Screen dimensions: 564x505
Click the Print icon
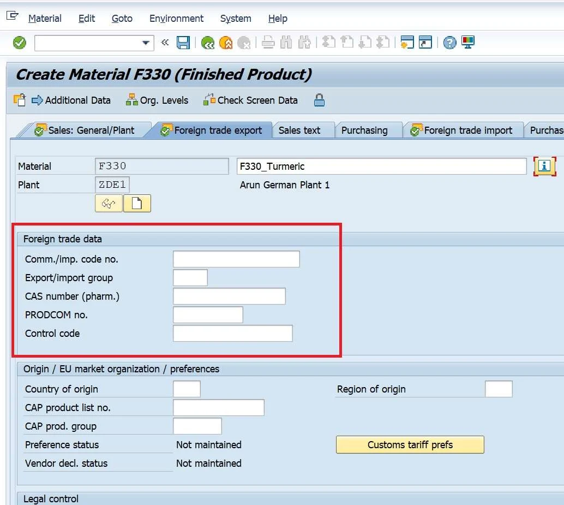268,43
